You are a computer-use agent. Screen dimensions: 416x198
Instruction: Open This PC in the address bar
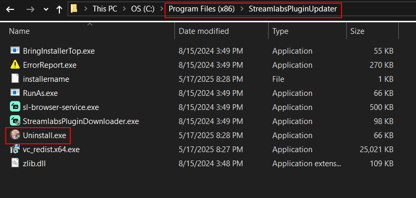105,9
